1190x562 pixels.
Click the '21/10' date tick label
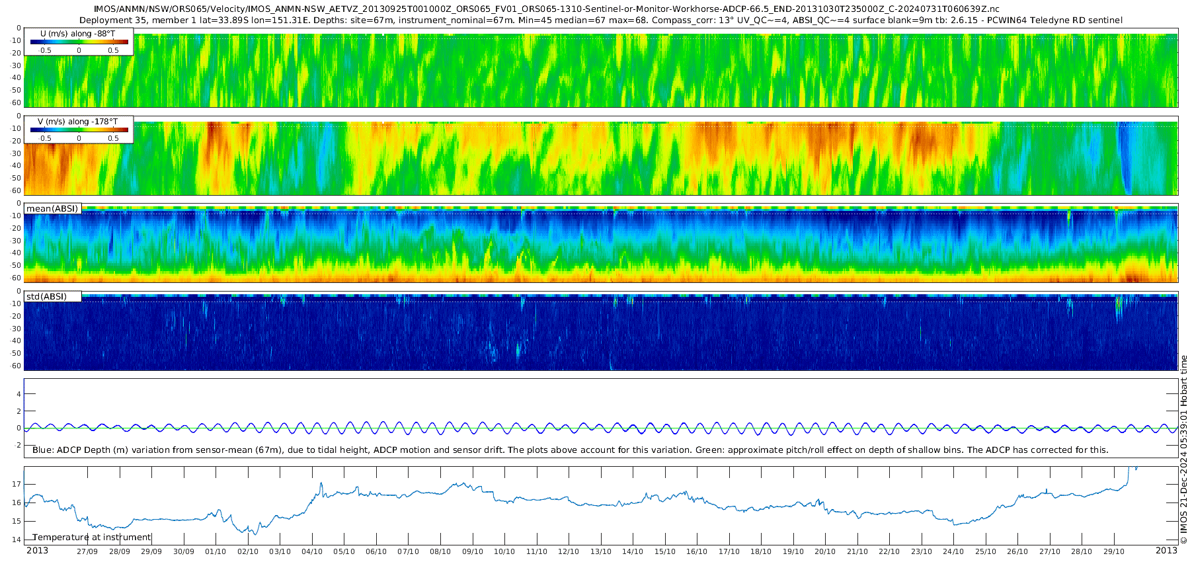click(x=857, y=551)
